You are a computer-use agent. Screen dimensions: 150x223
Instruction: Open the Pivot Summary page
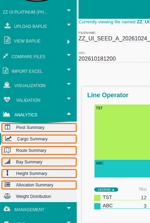click(x=39, y=128)
